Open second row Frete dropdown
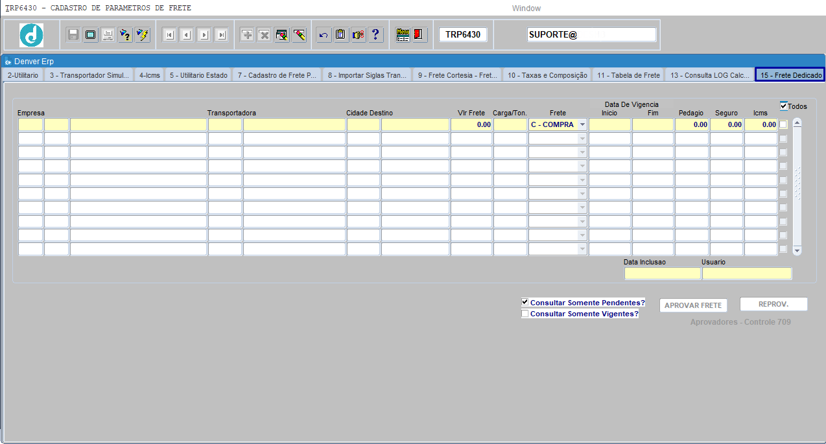Screen dimensions: 826x444 tap(582, 138)
